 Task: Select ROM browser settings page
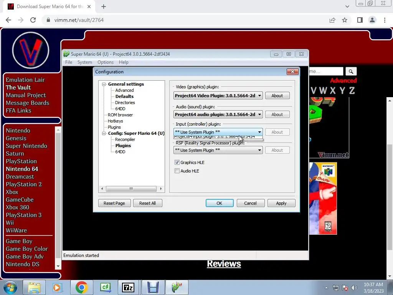tap(120, 115)
